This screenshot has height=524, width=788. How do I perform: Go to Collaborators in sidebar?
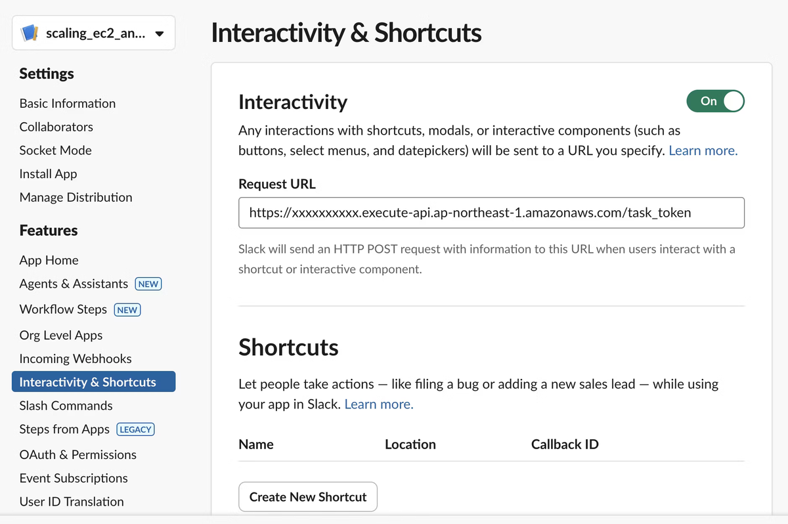click(x=56, y=127)
